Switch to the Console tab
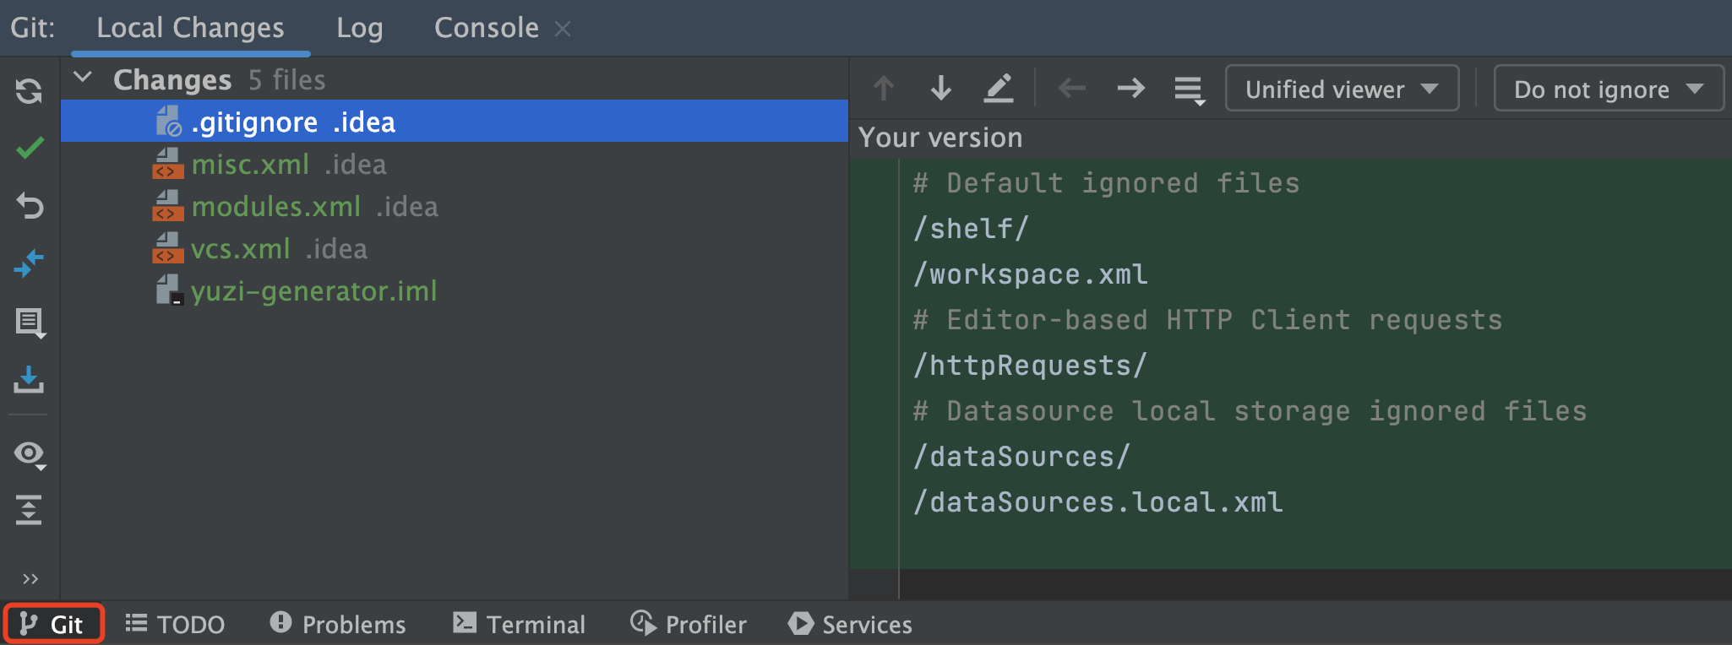This screenshot has height=645, width=1732. click(486, 28)
